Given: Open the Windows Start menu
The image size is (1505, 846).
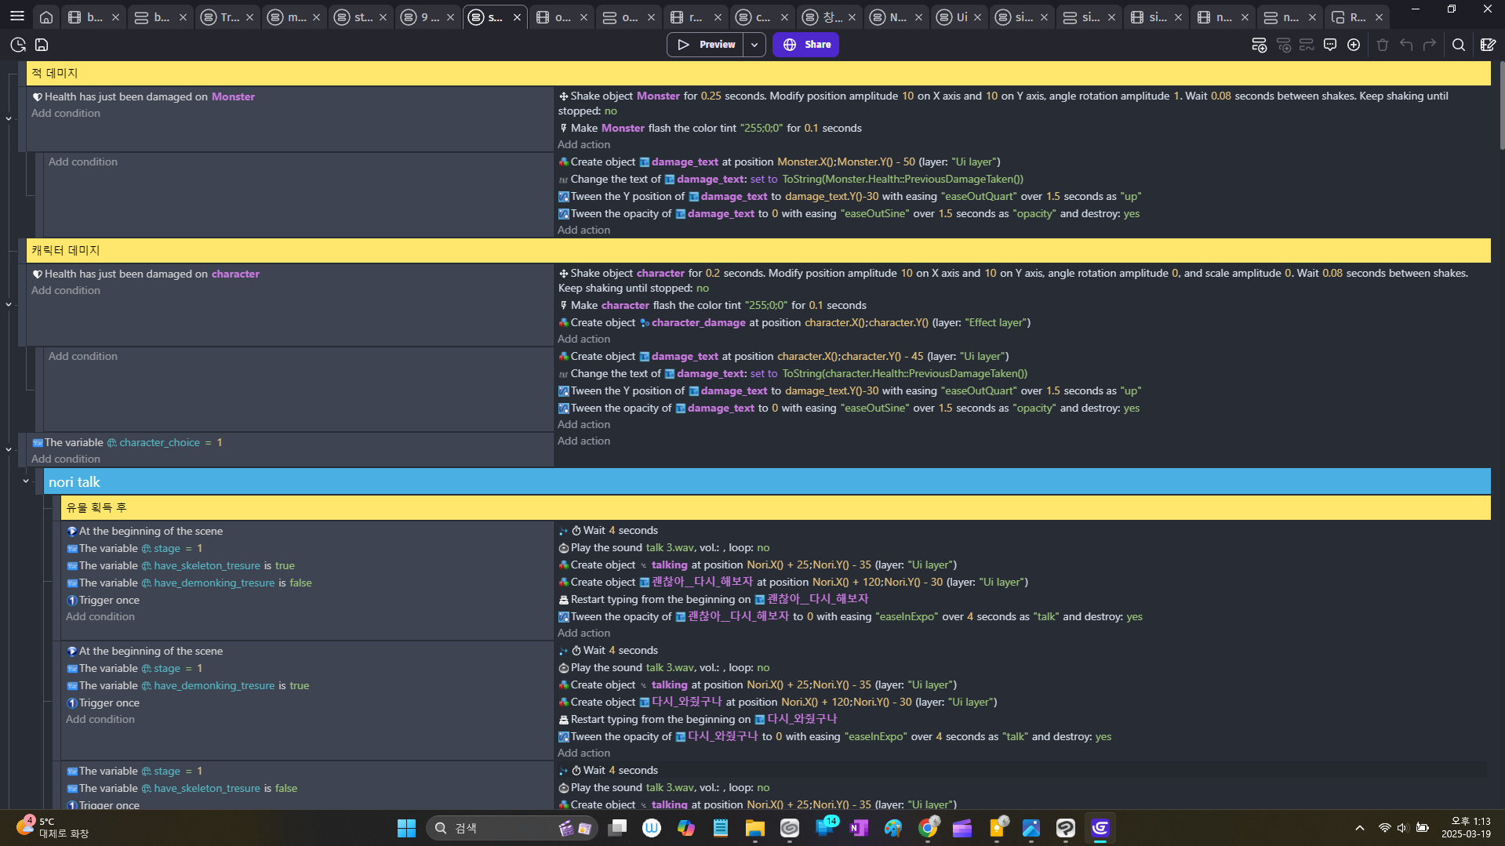Looking at the screenshot, I should [406, 828].
